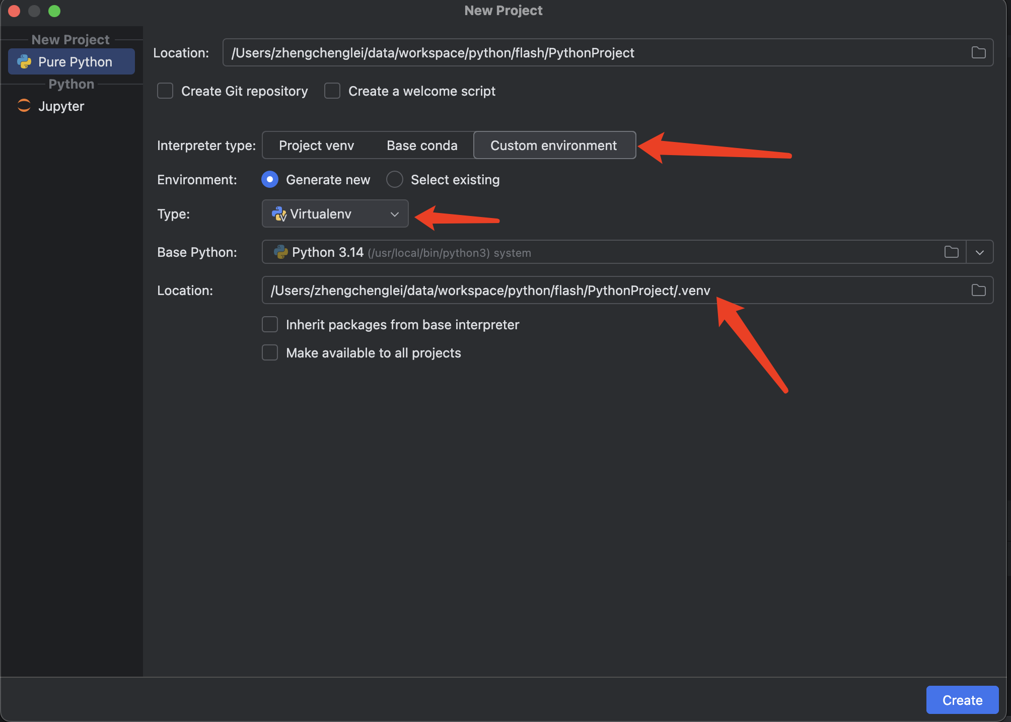1011x722 pixels.
Task: Click the Python logo in the Virtualenv selector
Action: pyautogui.click(x=279, y=213)
